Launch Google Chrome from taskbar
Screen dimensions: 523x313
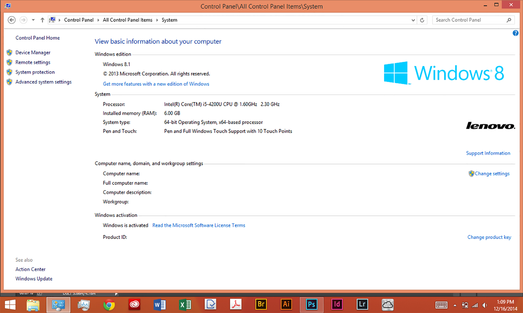click(109, 305)
